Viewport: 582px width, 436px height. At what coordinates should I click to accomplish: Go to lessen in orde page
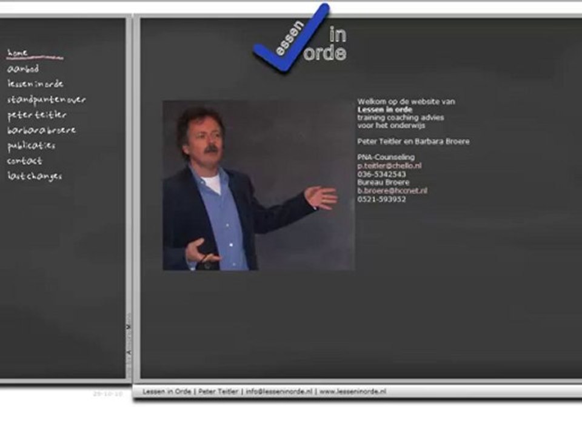35,84
